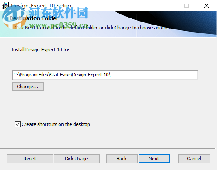
Task: Cancel the Design-Expert 10 setup
Action: tap(194, 159)
